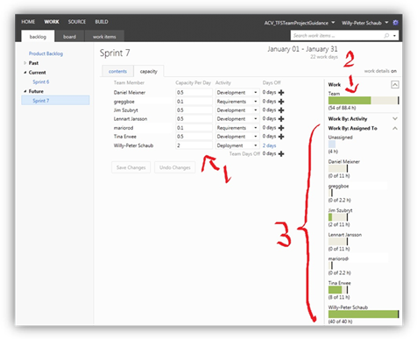
Task: Open the Product Backlog link
Action: click(46, 53)
